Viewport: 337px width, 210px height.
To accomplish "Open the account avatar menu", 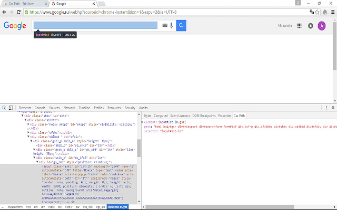I will click(x=322, y=25).
